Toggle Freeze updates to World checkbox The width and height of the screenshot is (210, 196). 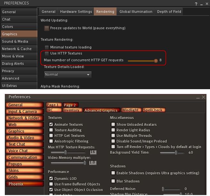click(x=47, y=28)
